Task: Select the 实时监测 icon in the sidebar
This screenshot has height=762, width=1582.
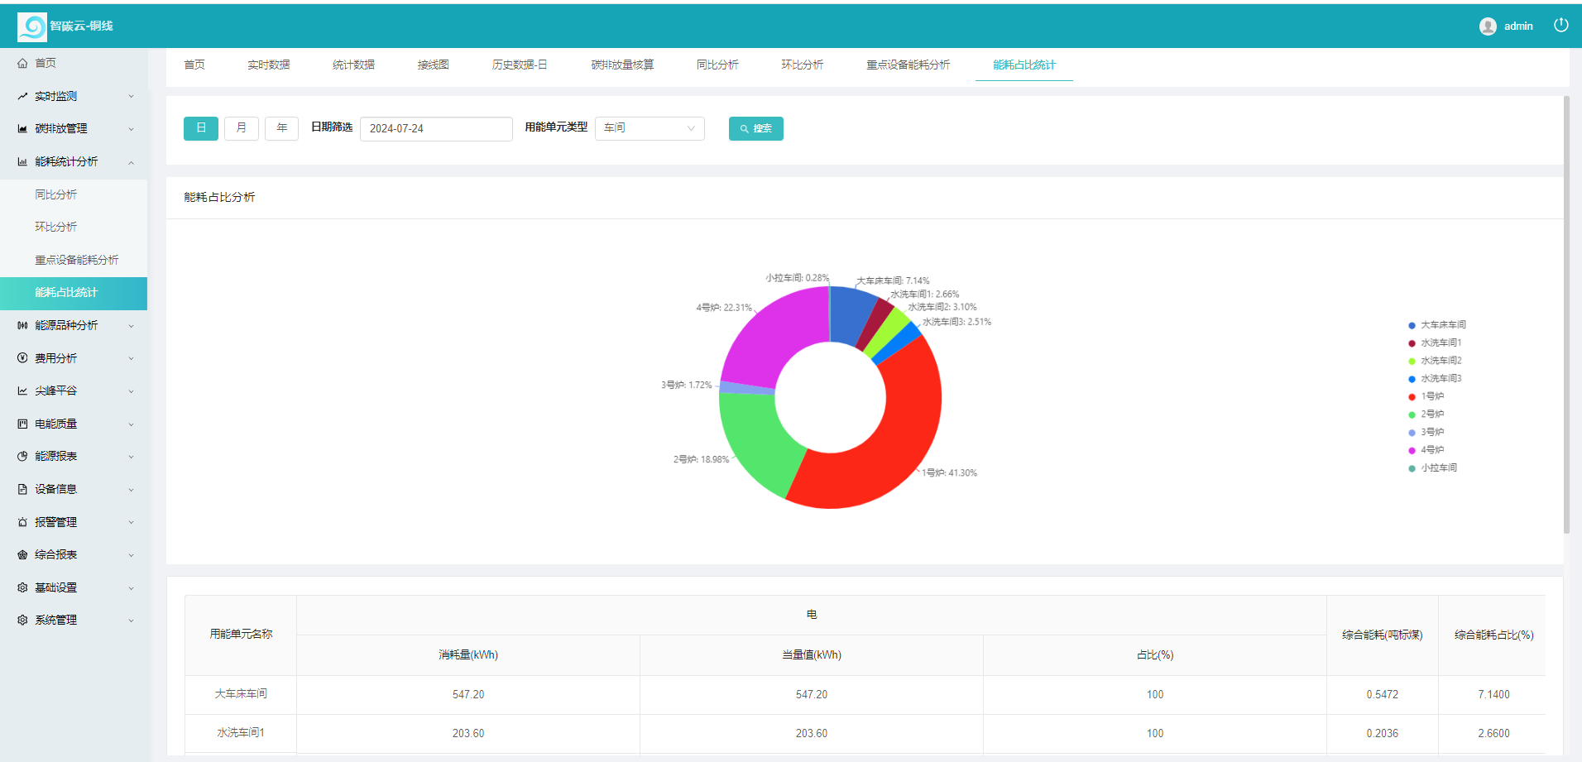Action: 22,95
